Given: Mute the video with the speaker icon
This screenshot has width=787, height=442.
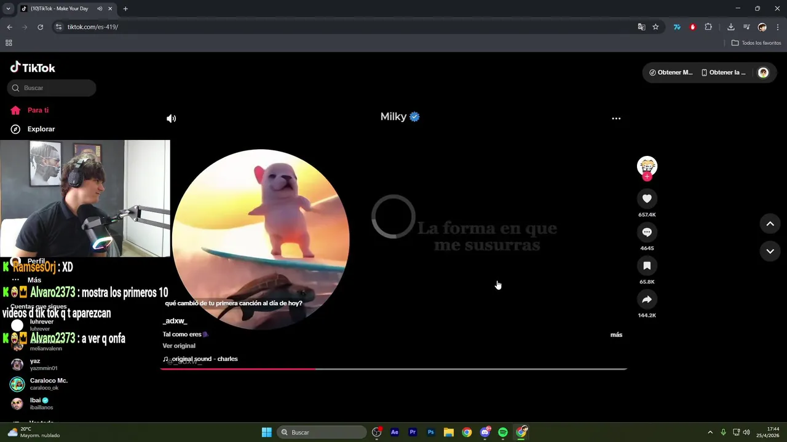Looking at the screenshot, I should (x=172, y=118).
